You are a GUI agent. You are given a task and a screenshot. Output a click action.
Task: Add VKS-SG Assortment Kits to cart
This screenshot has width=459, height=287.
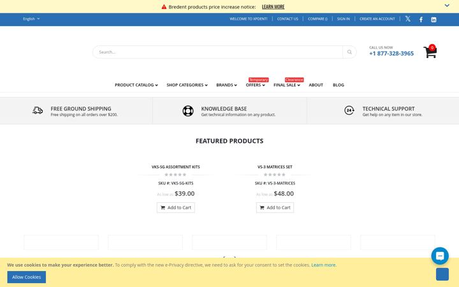176,208
